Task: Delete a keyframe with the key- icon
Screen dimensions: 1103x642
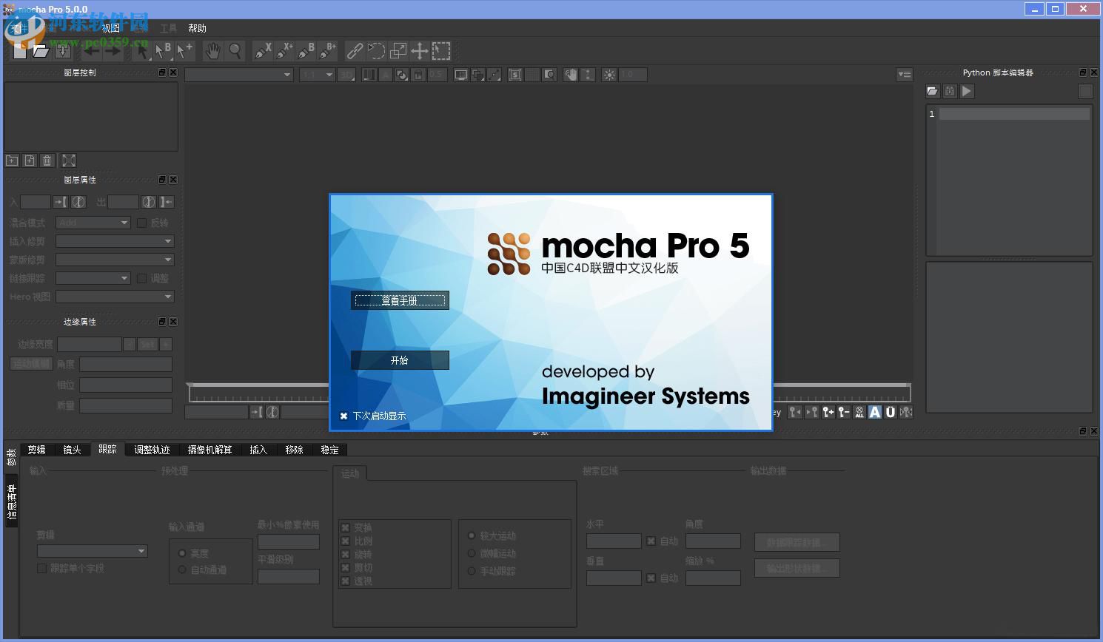Action: [842, 412]
